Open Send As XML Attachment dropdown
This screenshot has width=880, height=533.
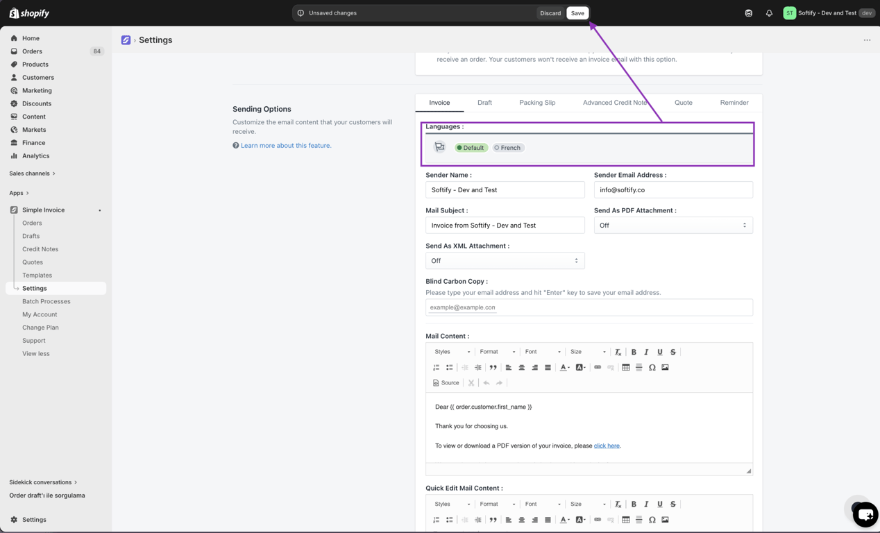tap(505, 261)
